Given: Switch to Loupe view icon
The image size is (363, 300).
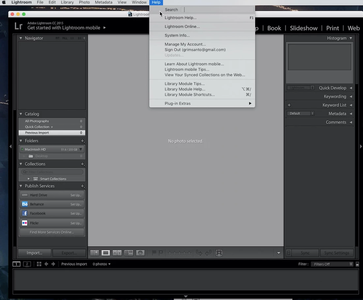Looking at the screenshot, I should pyautogui.click(x=106, y=253).
